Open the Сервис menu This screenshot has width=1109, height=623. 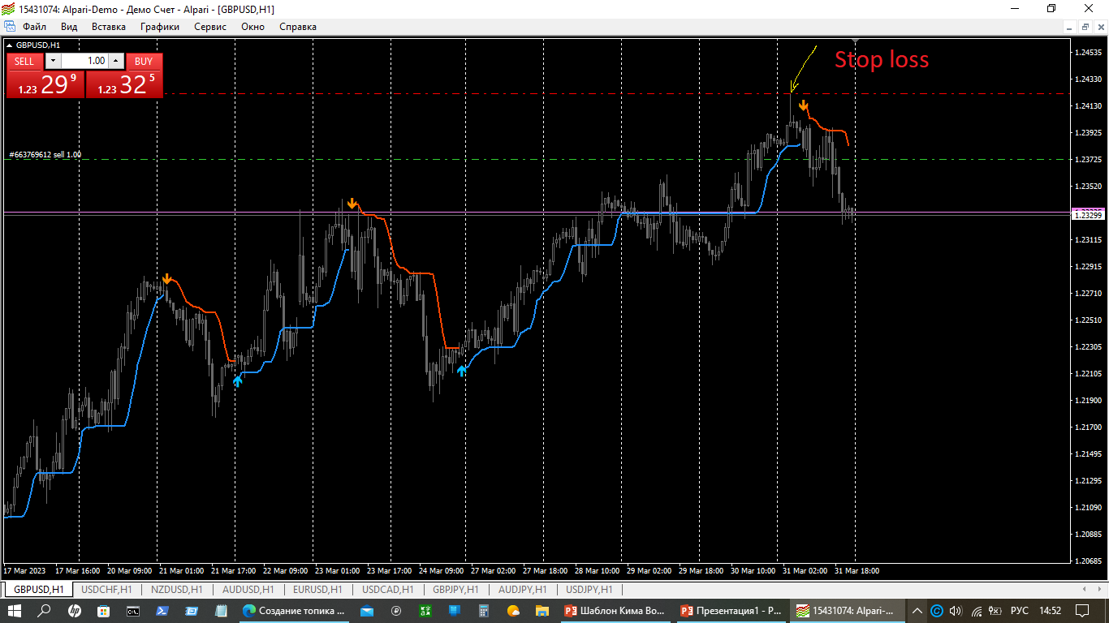[x=210, y=27]
